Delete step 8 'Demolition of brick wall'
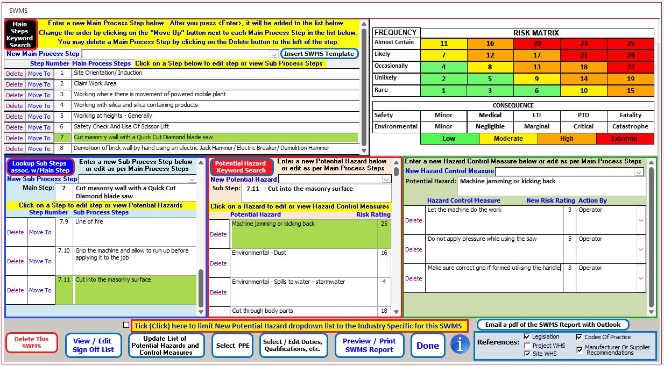This screenshot has height=366, width=664. coord(14,148)
